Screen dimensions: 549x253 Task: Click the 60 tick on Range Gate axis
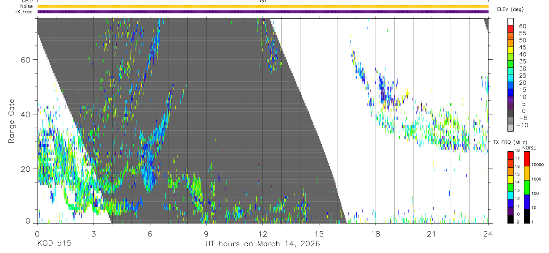click(x=26, y=59)
